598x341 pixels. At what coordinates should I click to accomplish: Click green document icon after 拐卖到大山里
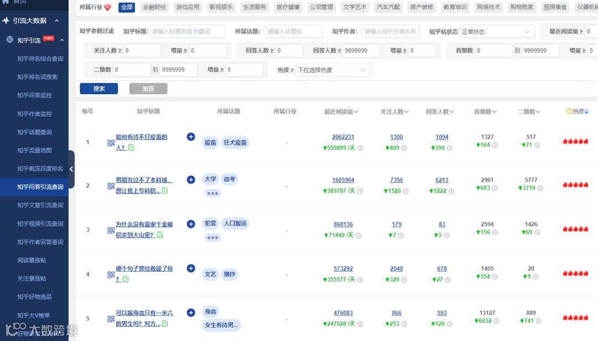[x=160, y=235]
